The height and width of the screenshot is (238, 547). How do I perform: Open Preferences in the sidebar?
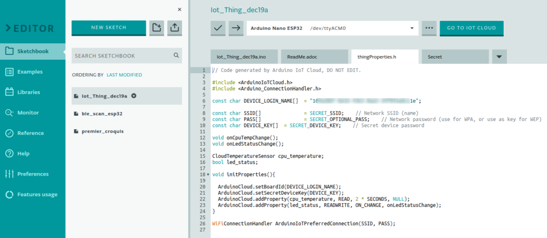pos(33,174)
